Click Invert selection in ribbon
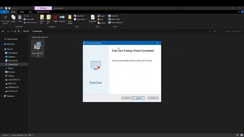The height and width of the screenshot is (137, 244). point(115,22)
